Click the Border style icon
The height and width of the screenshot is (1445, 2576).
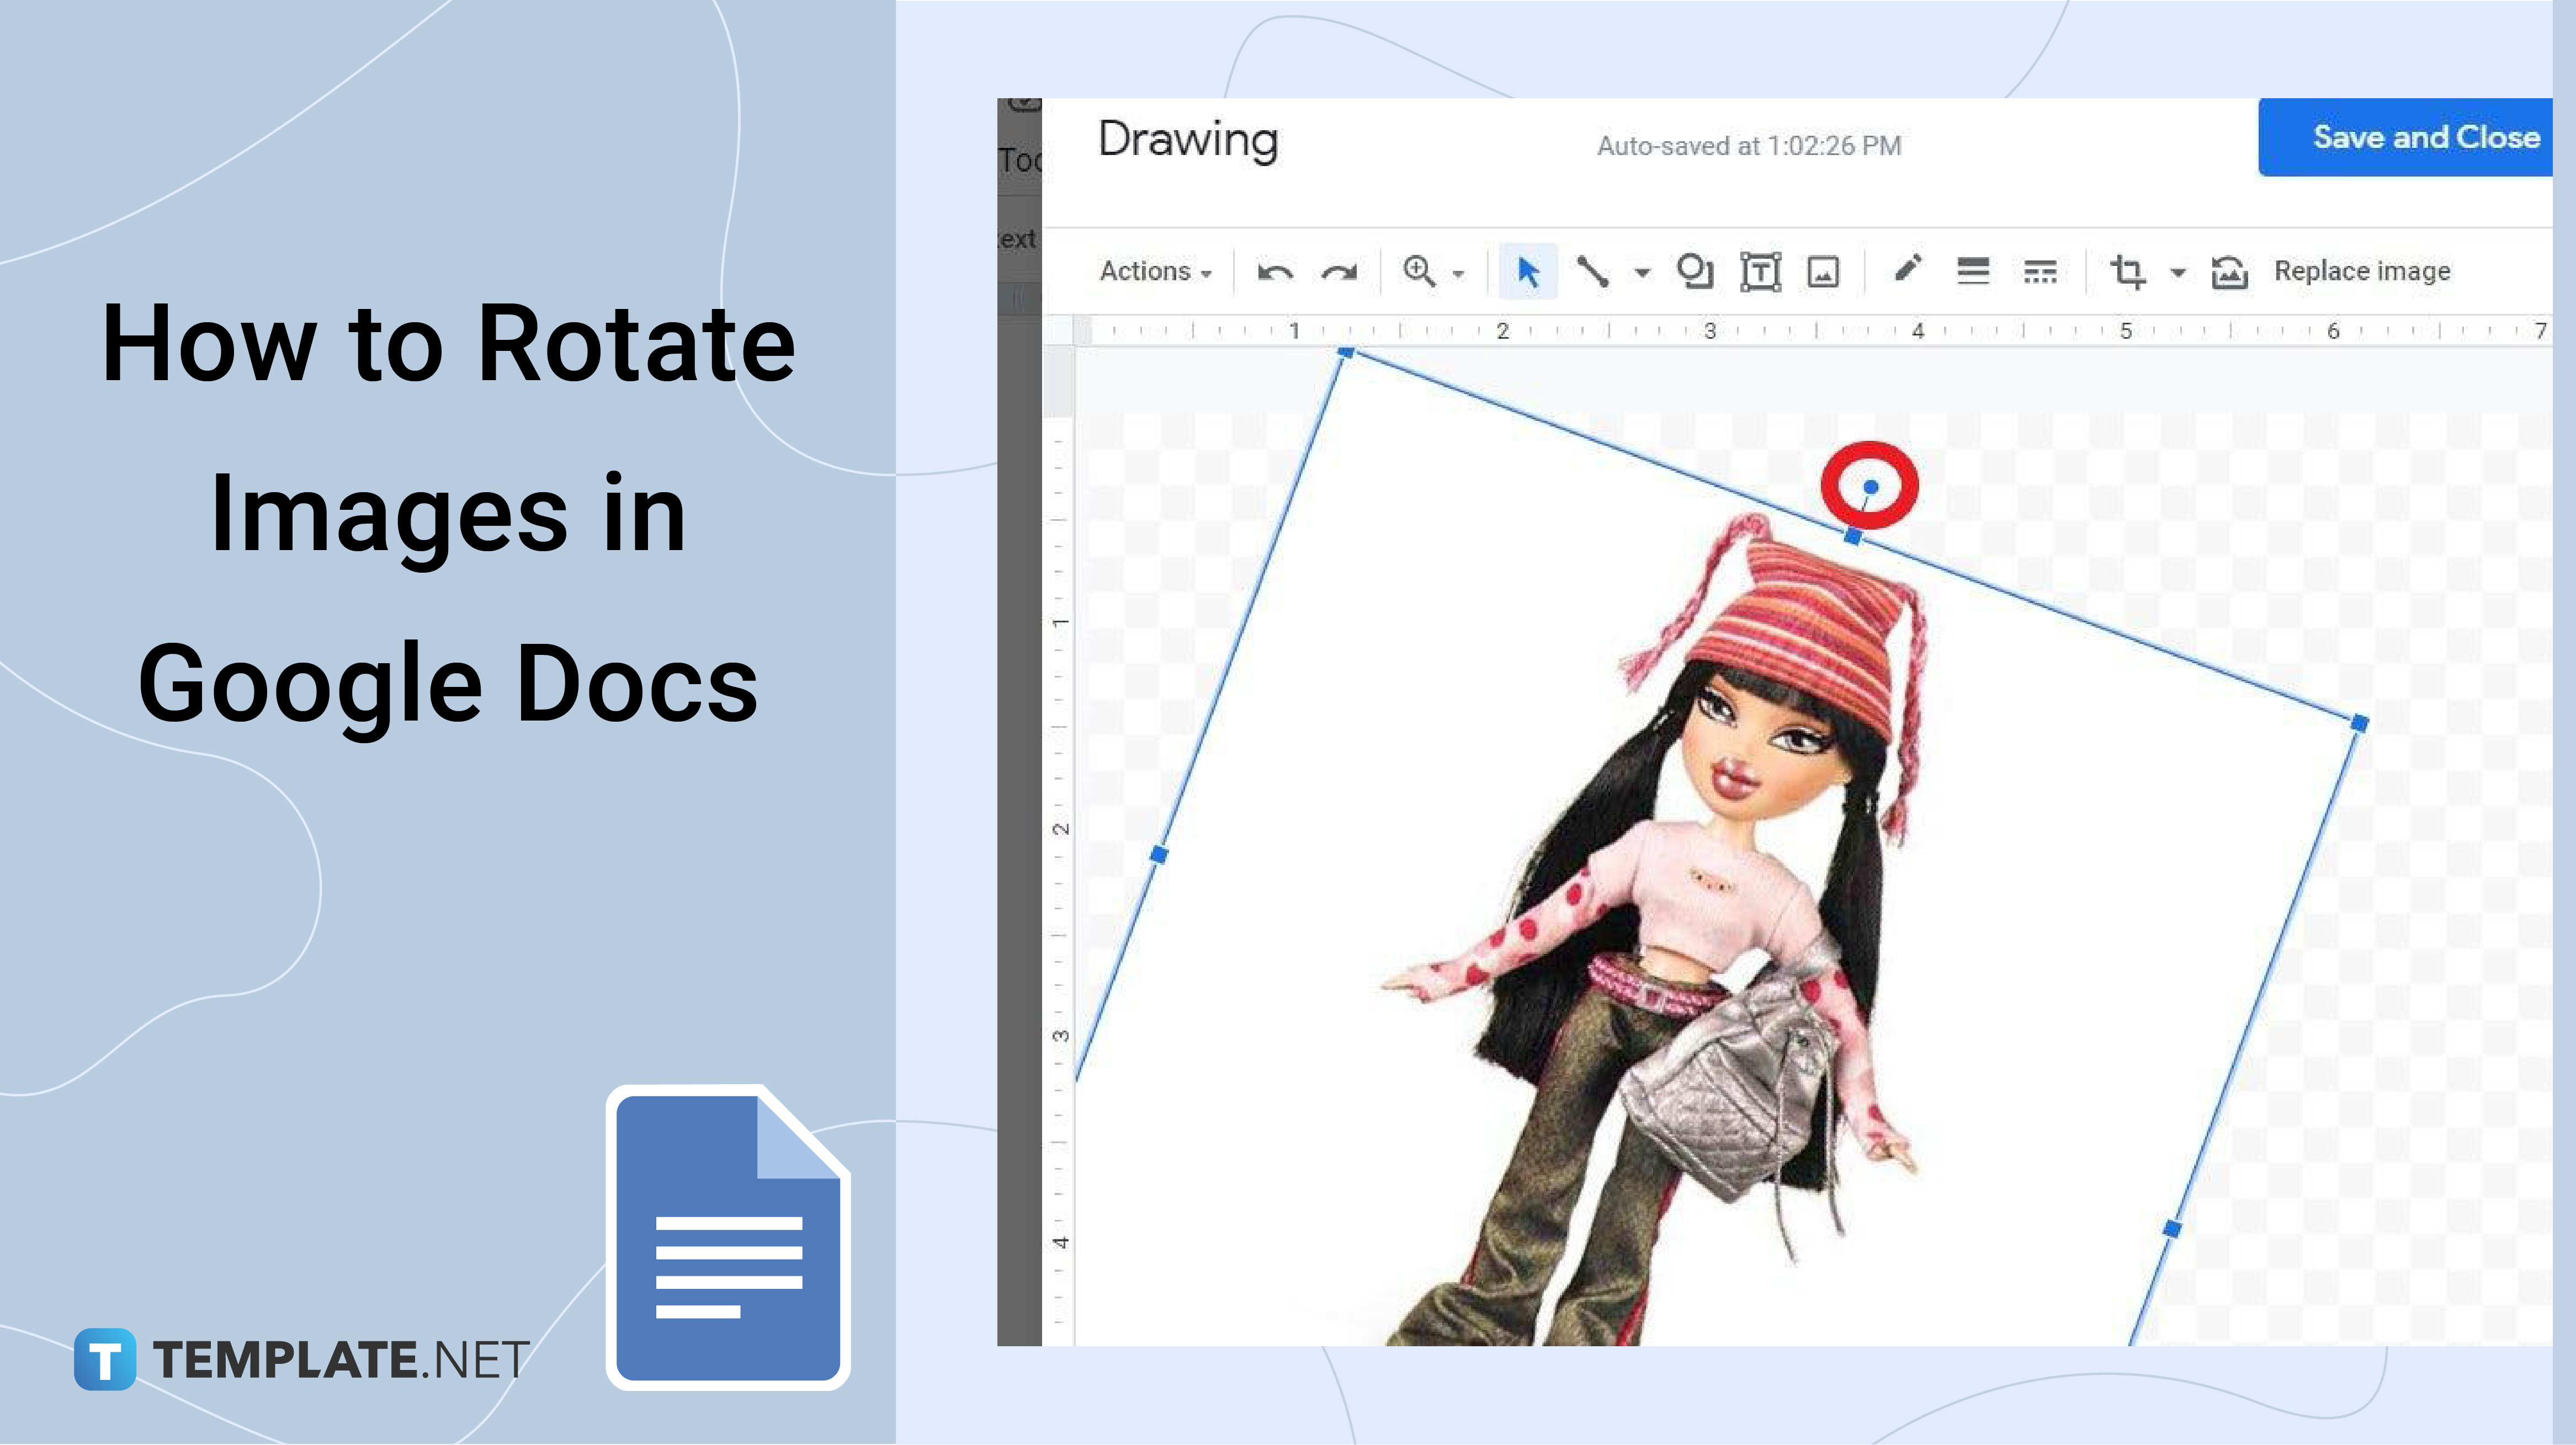pyautogui.click(x=2042, y=270)
